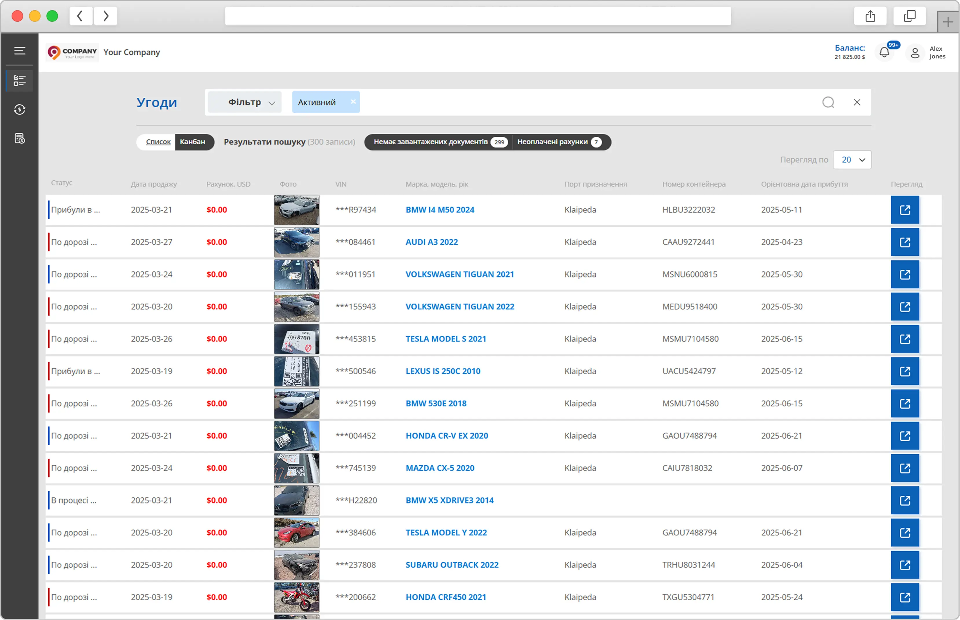Click browser tabs overview icon

coord(909,16)
